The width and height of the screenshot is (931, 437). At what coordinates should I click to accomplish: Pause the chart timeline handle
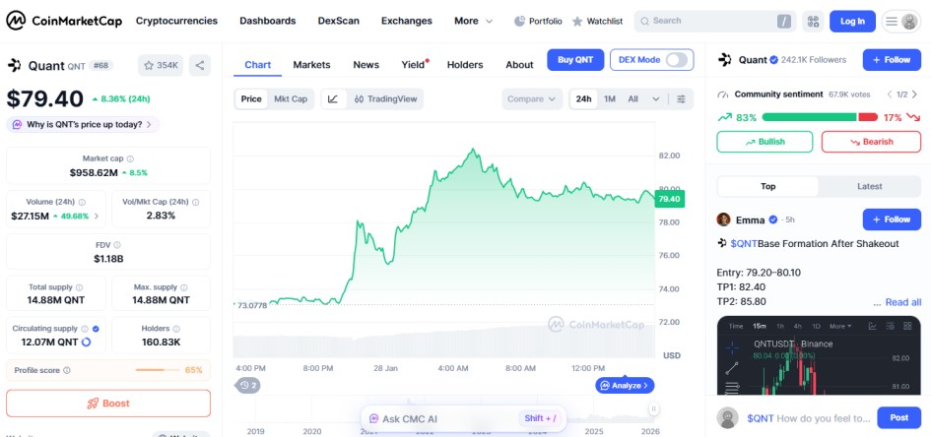(653, 408)
